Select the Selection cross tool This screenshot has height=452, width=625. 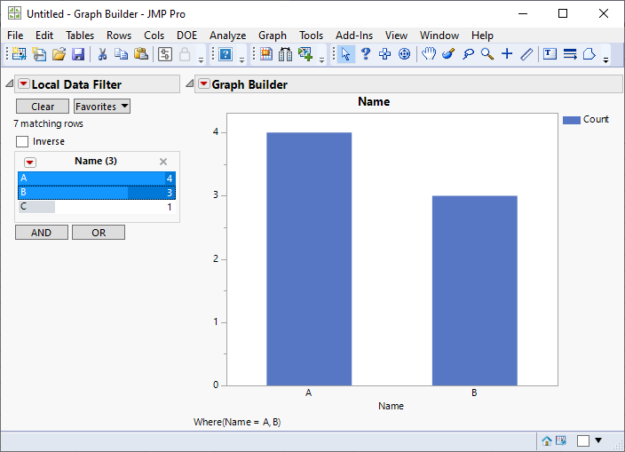click(x=384, y=54)
